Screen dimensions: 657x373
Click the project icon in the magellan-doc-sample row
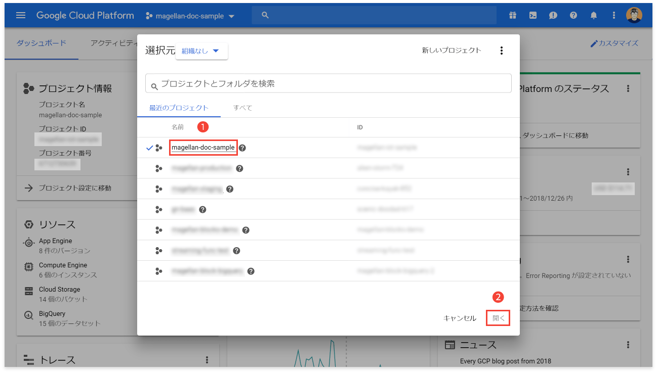tap(159, 148)
